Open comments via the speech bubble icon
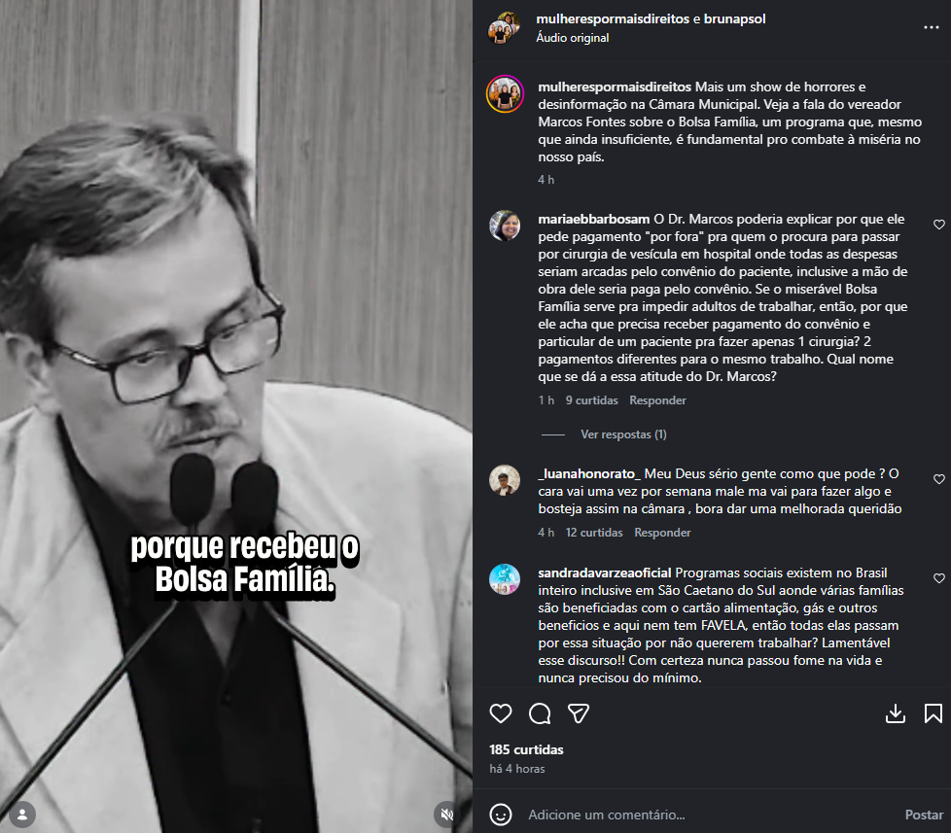The height and width of the screenshot is (833, 951). point(539,713)
